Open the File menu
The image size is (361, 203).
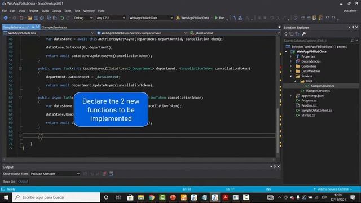pos(5,11)
